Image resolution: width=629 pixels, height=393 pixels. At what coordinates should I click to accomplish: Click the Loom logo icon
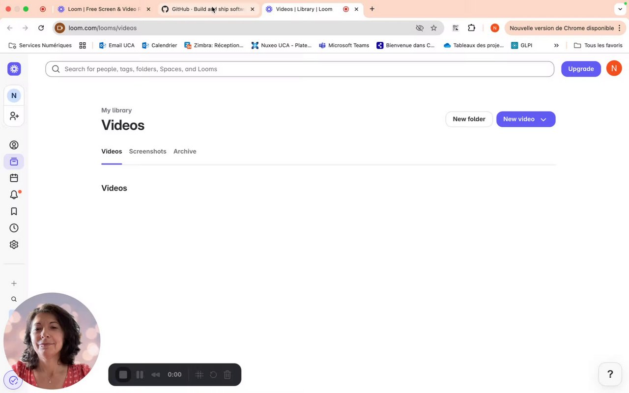tap(14, 69)
